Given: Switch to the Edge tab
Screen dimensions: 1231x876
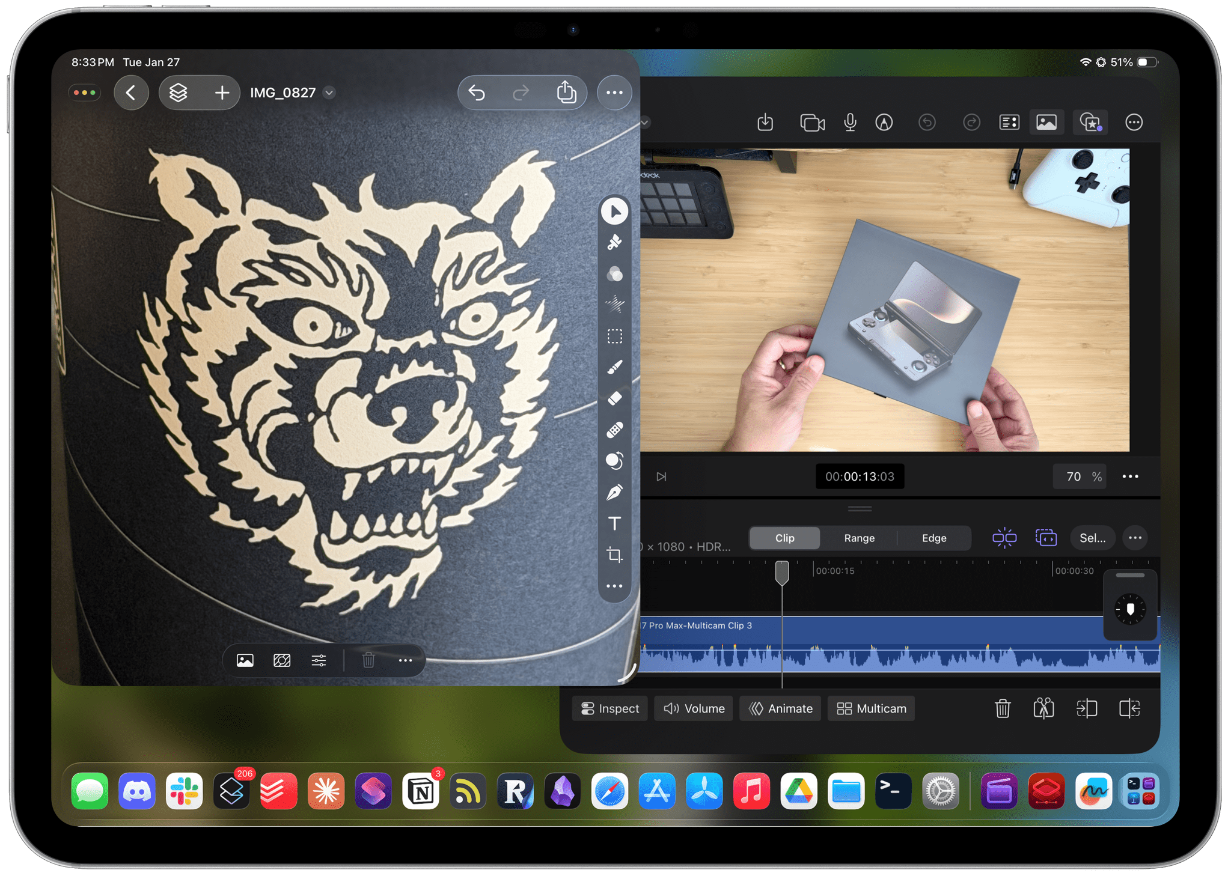Looking at the screenshot, I should pyautogui.click(x=933, y=538).
